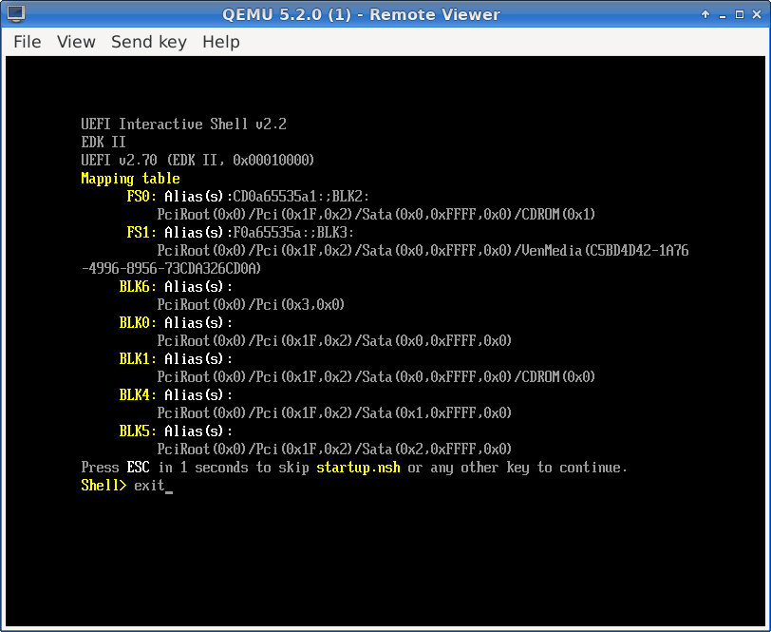Screen dimensions: 771x632
Task: Click the typed 'exit' command text
Action: pos(149,486)
